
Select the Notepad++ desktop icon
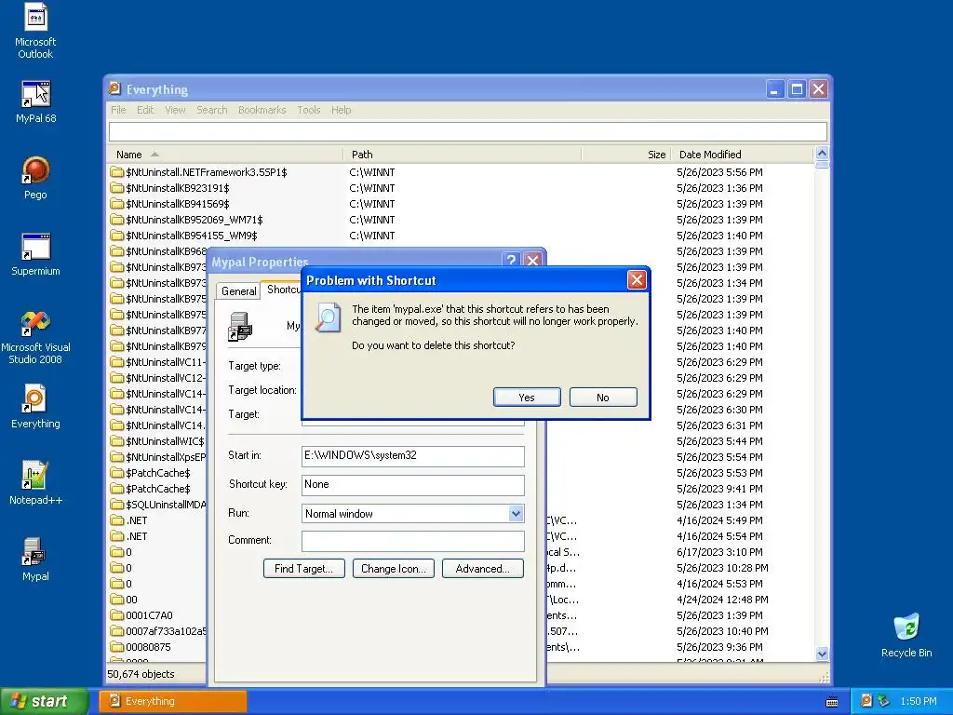35,483
